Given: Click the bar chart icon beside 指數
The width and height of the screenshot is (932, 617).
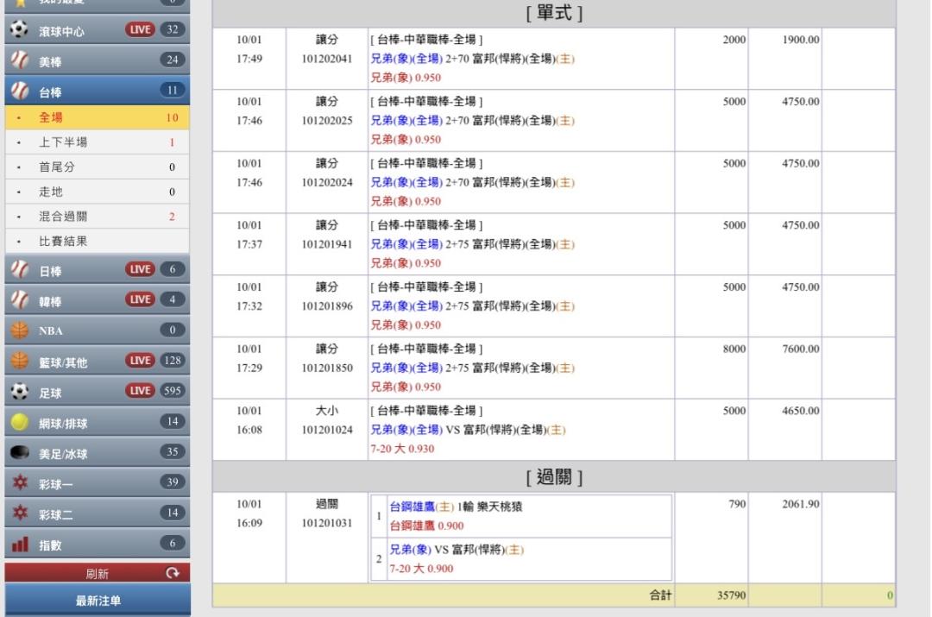Looking at the screenshot, I should pos(18,543).
